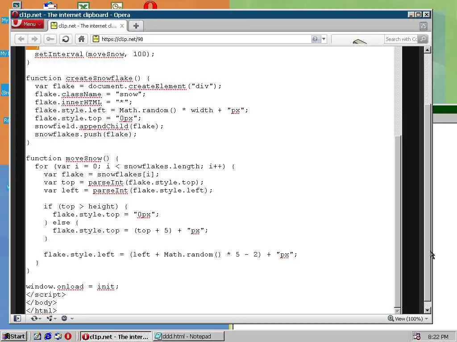Click the flake.innerHTML = "*" line
The height and width of the screenshot is (342, 457).
point(83,102)
